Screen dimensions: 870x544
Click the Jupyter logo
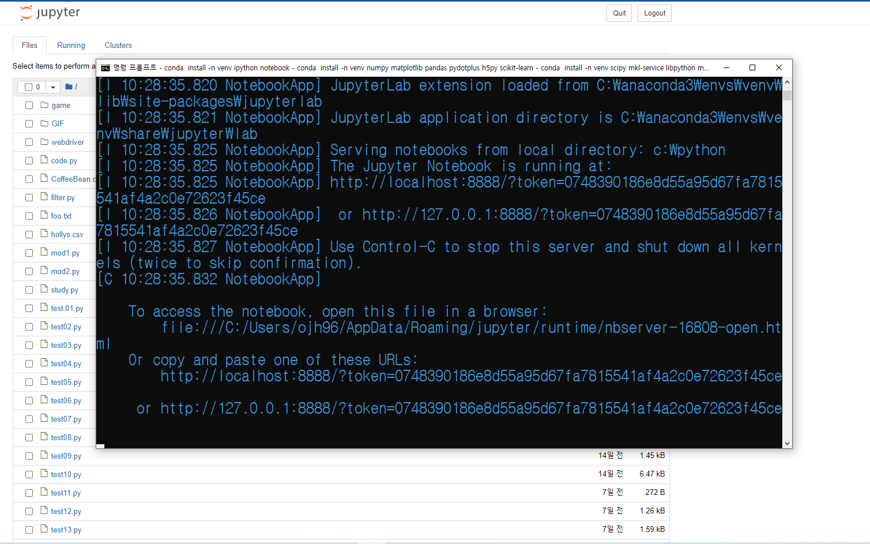tap(50, 13)
